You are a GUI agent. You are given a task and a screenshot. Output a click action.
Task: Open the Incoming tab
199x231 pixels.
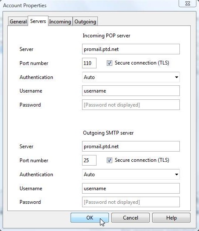[60, 22]
